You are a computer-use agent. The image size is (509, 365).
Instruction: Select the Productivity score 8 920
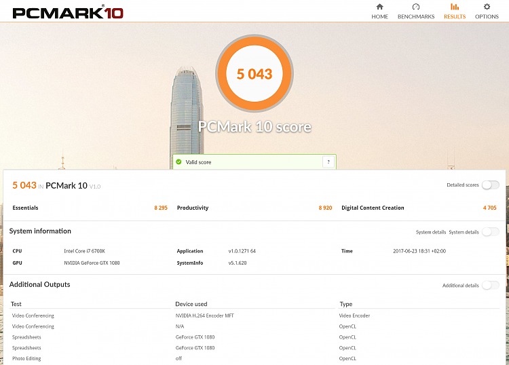point(325,208)
